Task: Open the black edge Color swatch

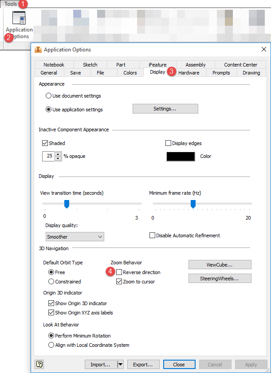Action: (x=181, y=156)
